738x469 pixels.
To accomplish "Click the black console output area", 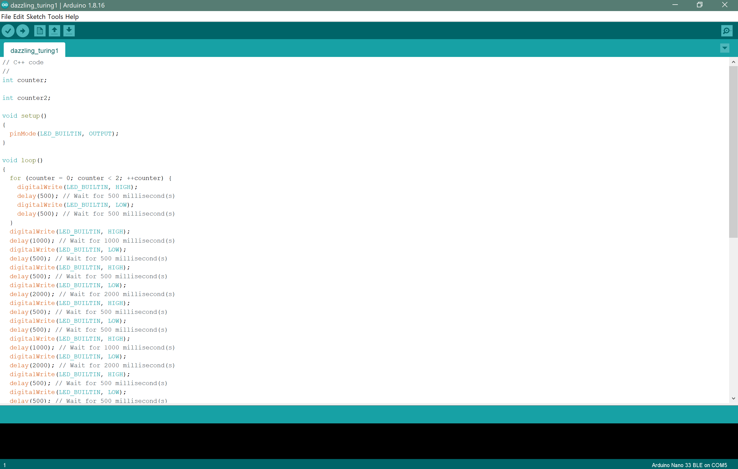I will tap(369, 441).
